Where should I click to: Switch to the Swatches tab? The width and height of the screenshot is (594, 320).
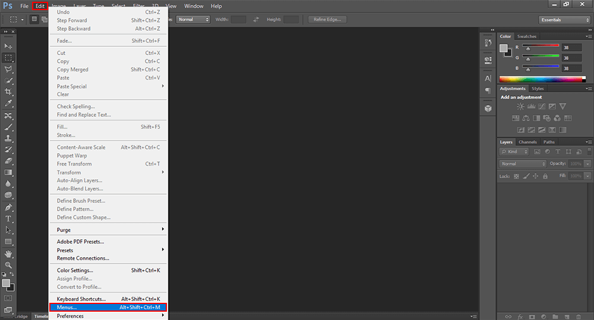tap(526, 36)
